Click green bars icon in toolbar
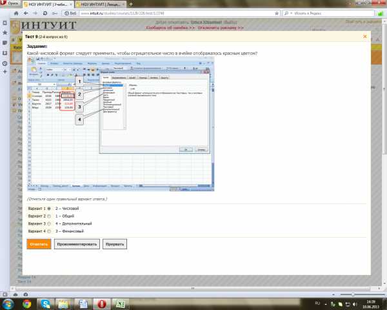Image resolution: width=387 pixels, height=310 pixels. pyautogui.click(x=381, y=14)
